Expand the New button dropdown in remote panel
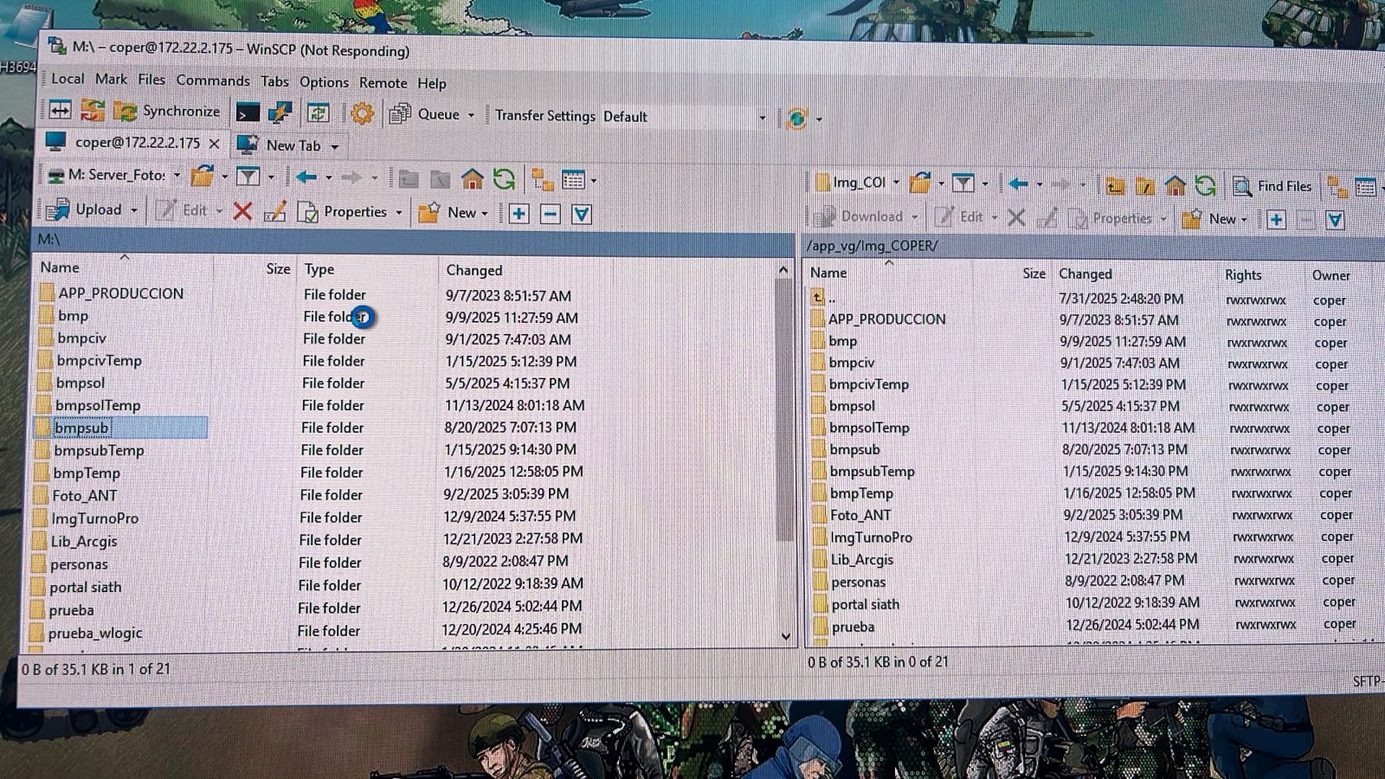 tap(1244, 219)
